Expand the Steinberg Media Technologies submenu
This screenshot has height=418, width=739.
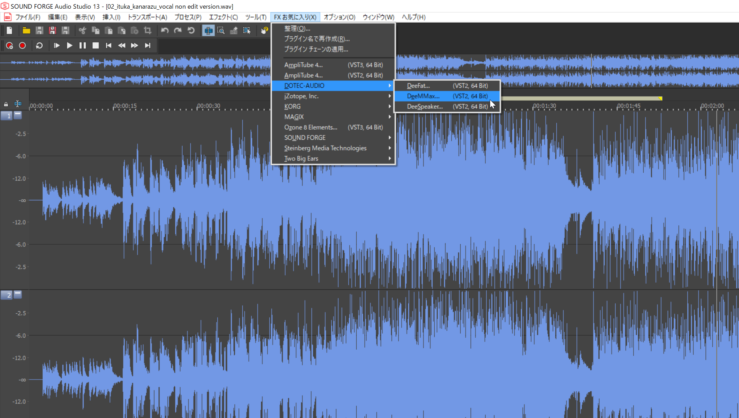[x=333, y=148]
